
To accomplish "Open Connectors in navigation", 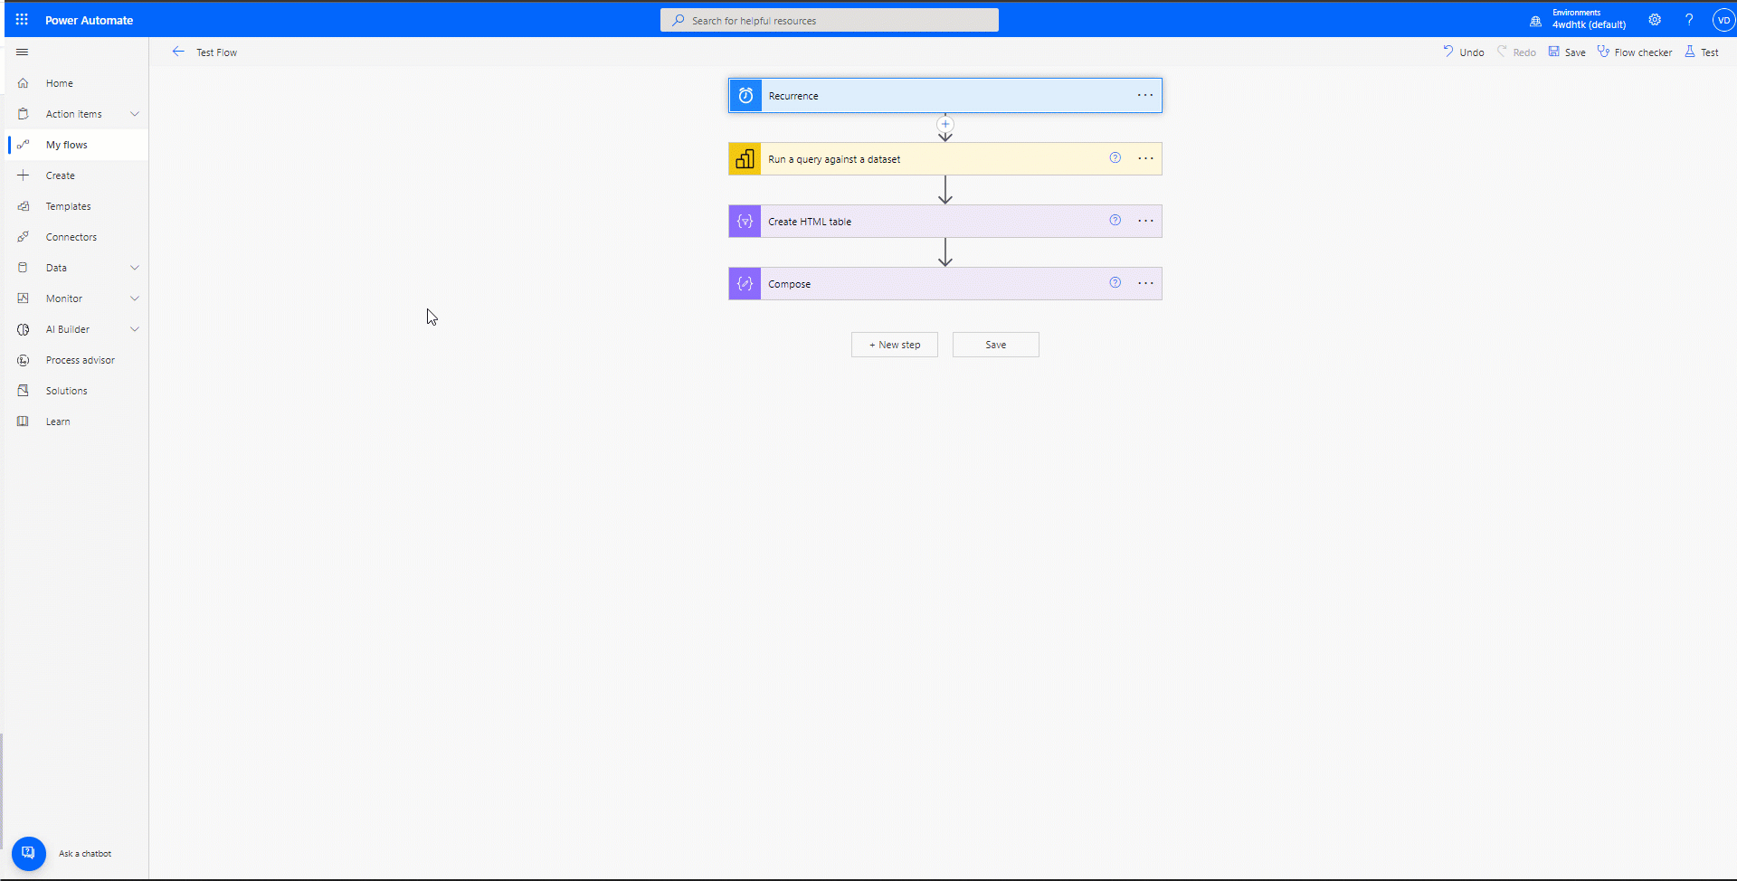I will (71, 237).
